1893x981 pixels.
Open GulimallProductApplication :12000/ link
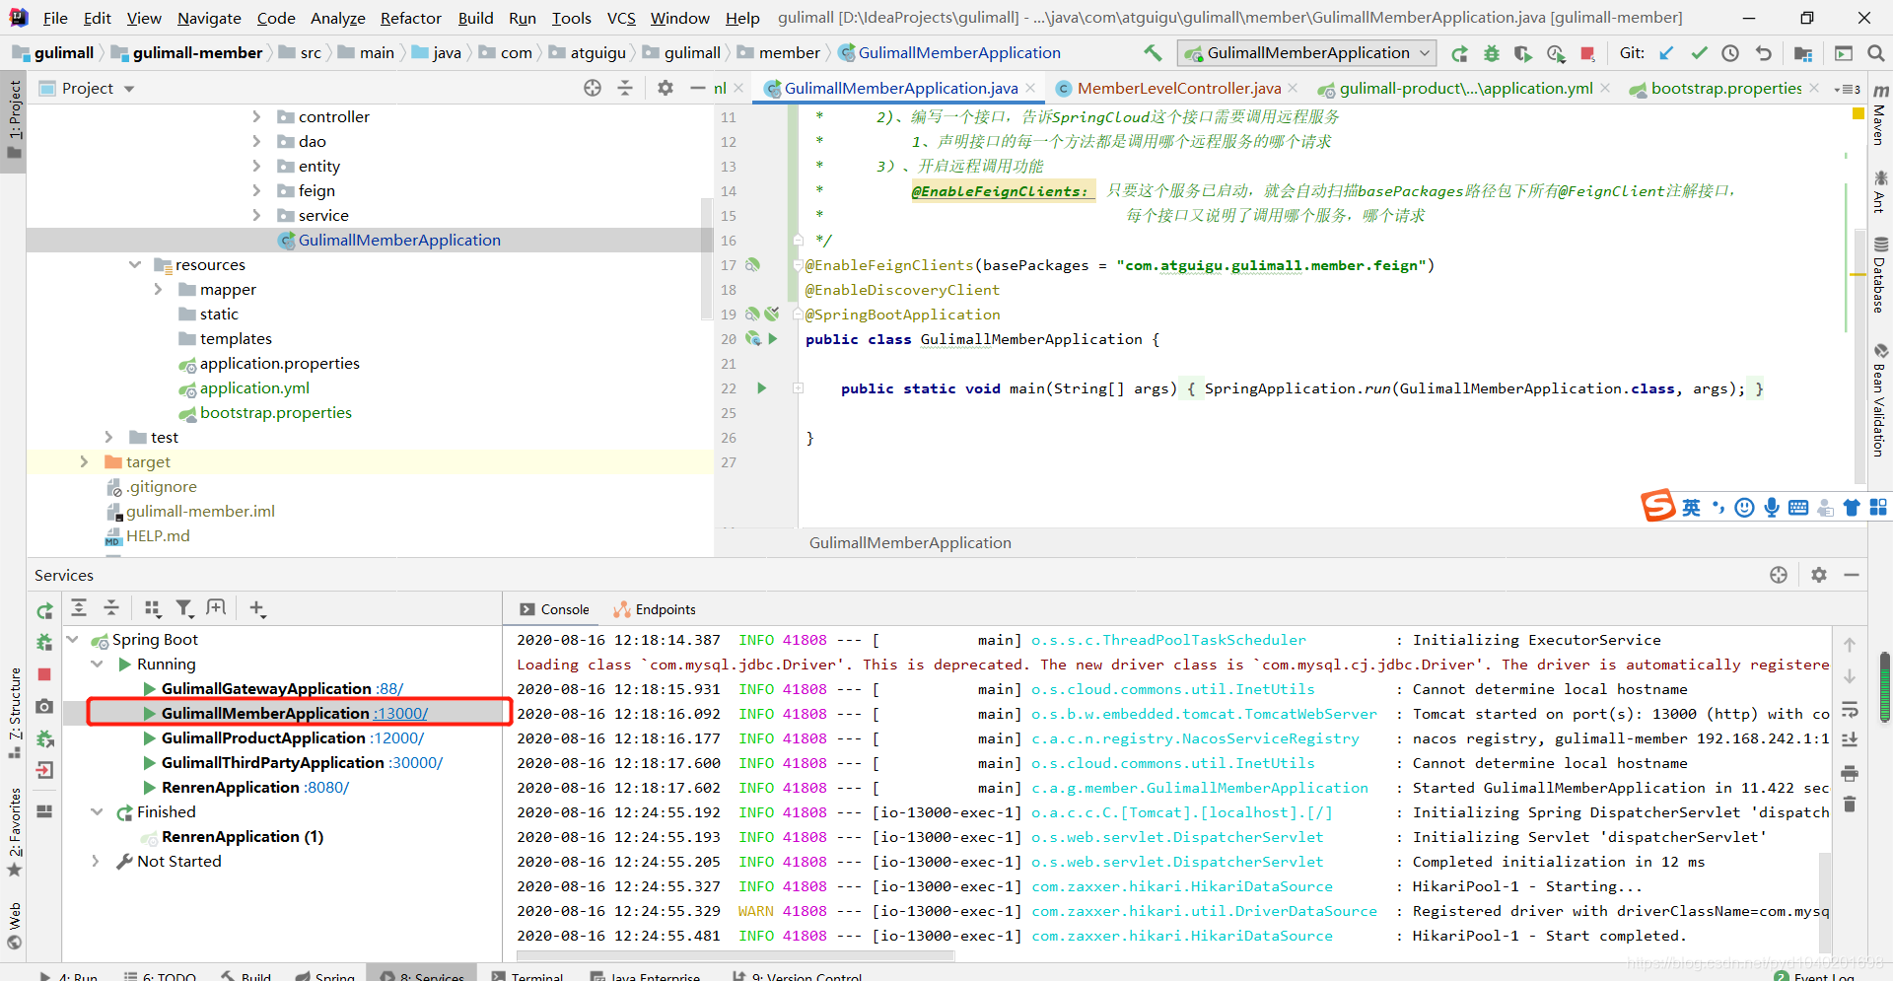pos(397,737)
